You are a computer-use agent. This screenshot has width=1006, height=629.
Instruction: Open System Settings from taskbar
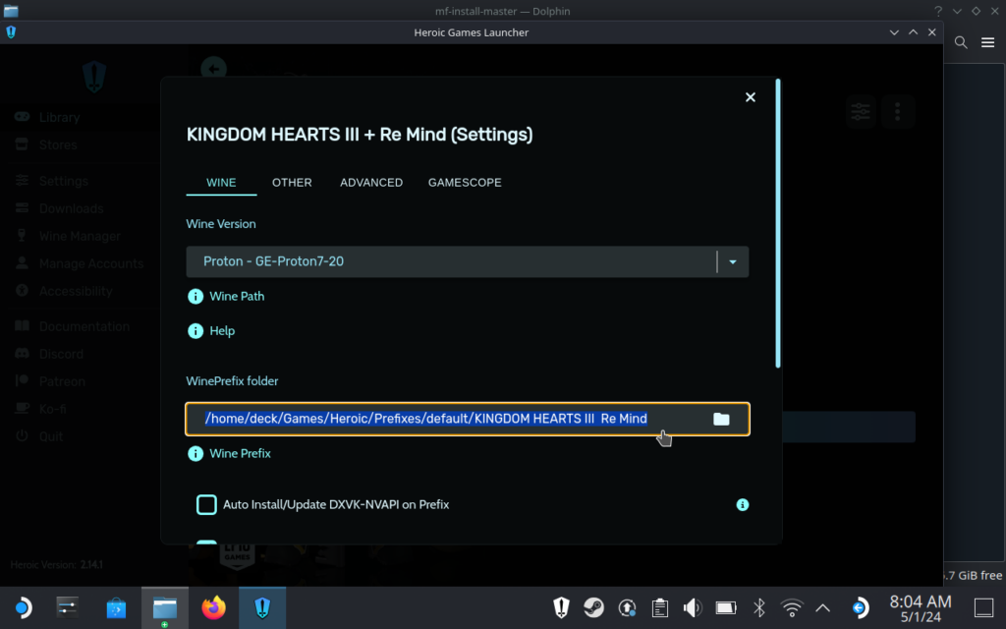(68, 607)
